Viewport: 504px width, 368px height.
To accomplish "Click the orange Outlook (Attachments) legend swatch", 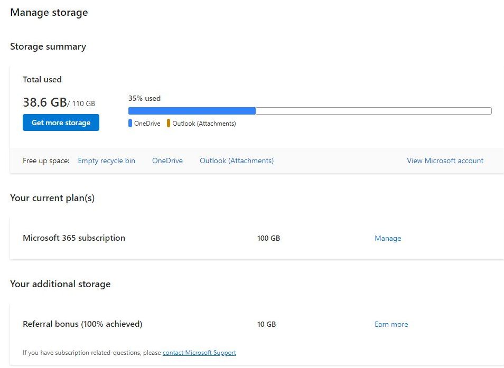I will pyautogui.click(x=168, y=124).
